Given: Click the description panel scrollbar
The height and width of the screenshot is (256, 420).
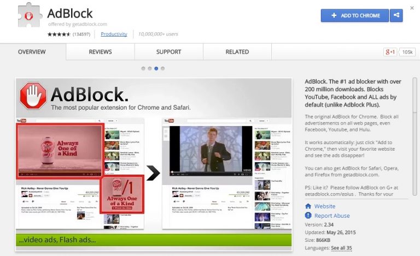Looking at the screenshot, I should (x=415, y=137).
